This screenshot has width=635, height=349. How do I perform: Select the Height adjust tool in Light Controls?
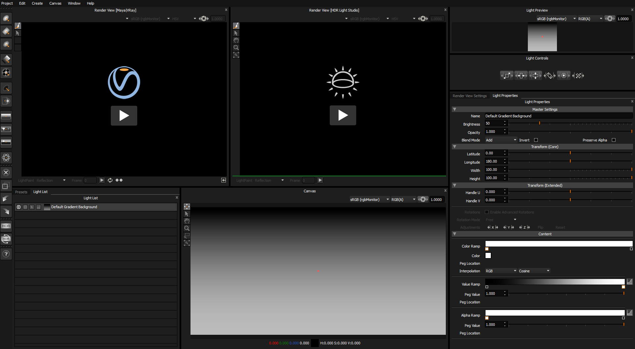[535, 76]
